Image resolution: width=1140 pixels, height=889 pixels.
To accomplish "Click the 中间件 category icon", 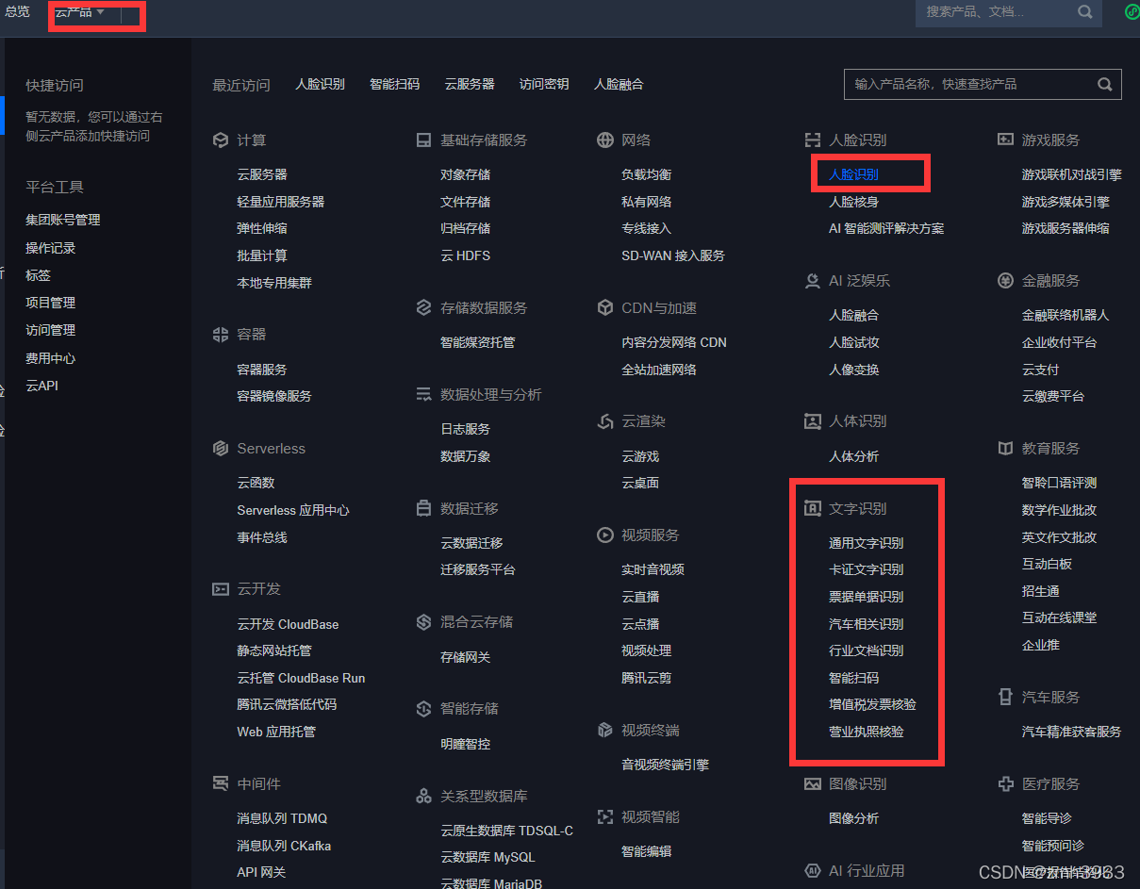I will pyautogui.click(x=221, y=784).
